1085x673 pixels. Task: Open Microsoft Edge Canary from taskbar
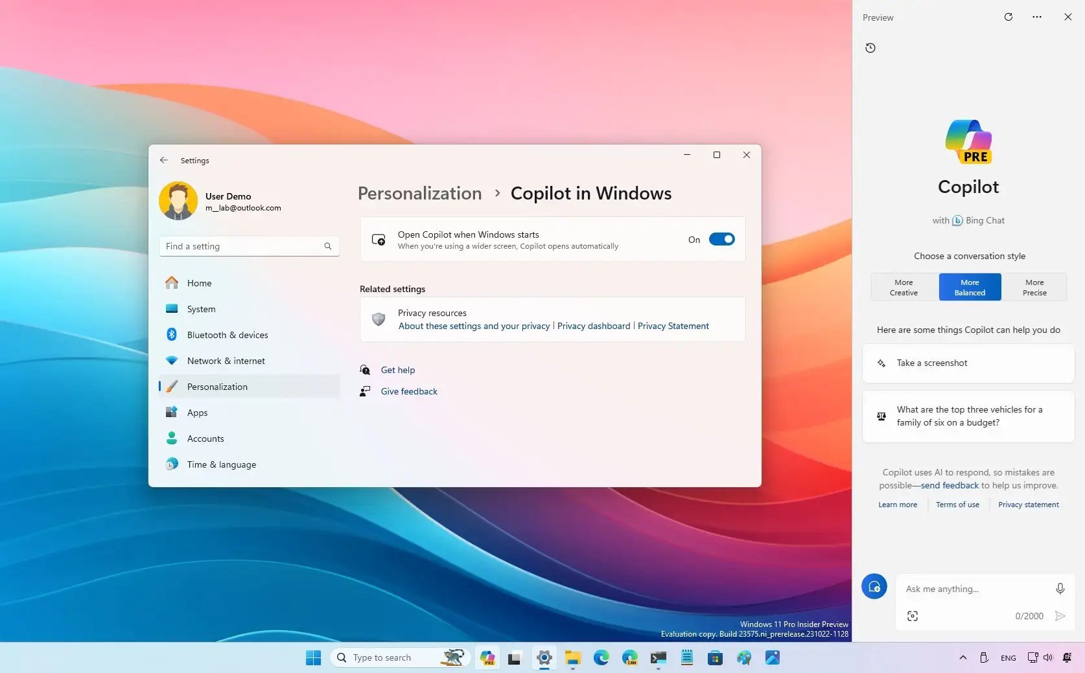[x=629, y=657]
